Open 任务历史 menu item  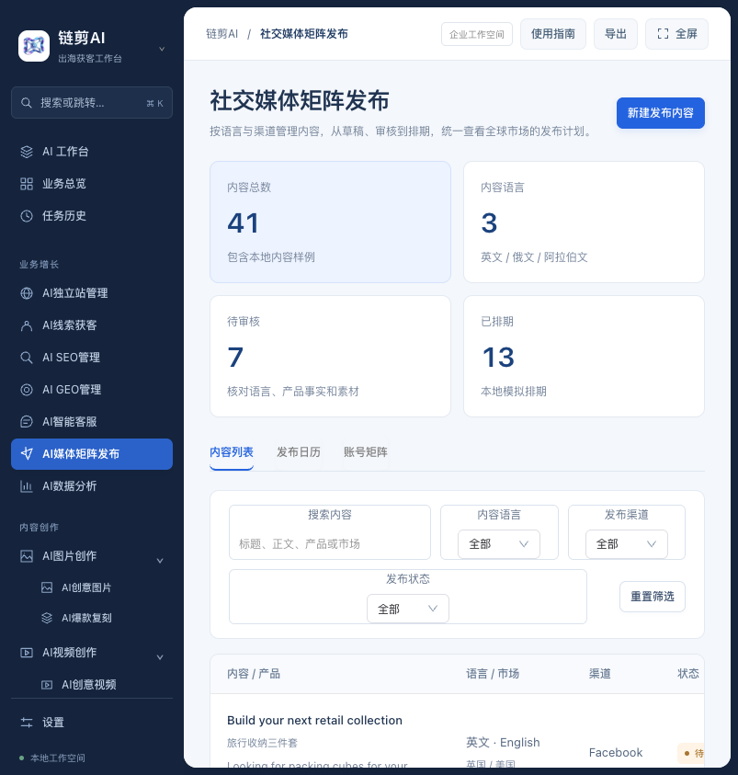tap(92, 216)
